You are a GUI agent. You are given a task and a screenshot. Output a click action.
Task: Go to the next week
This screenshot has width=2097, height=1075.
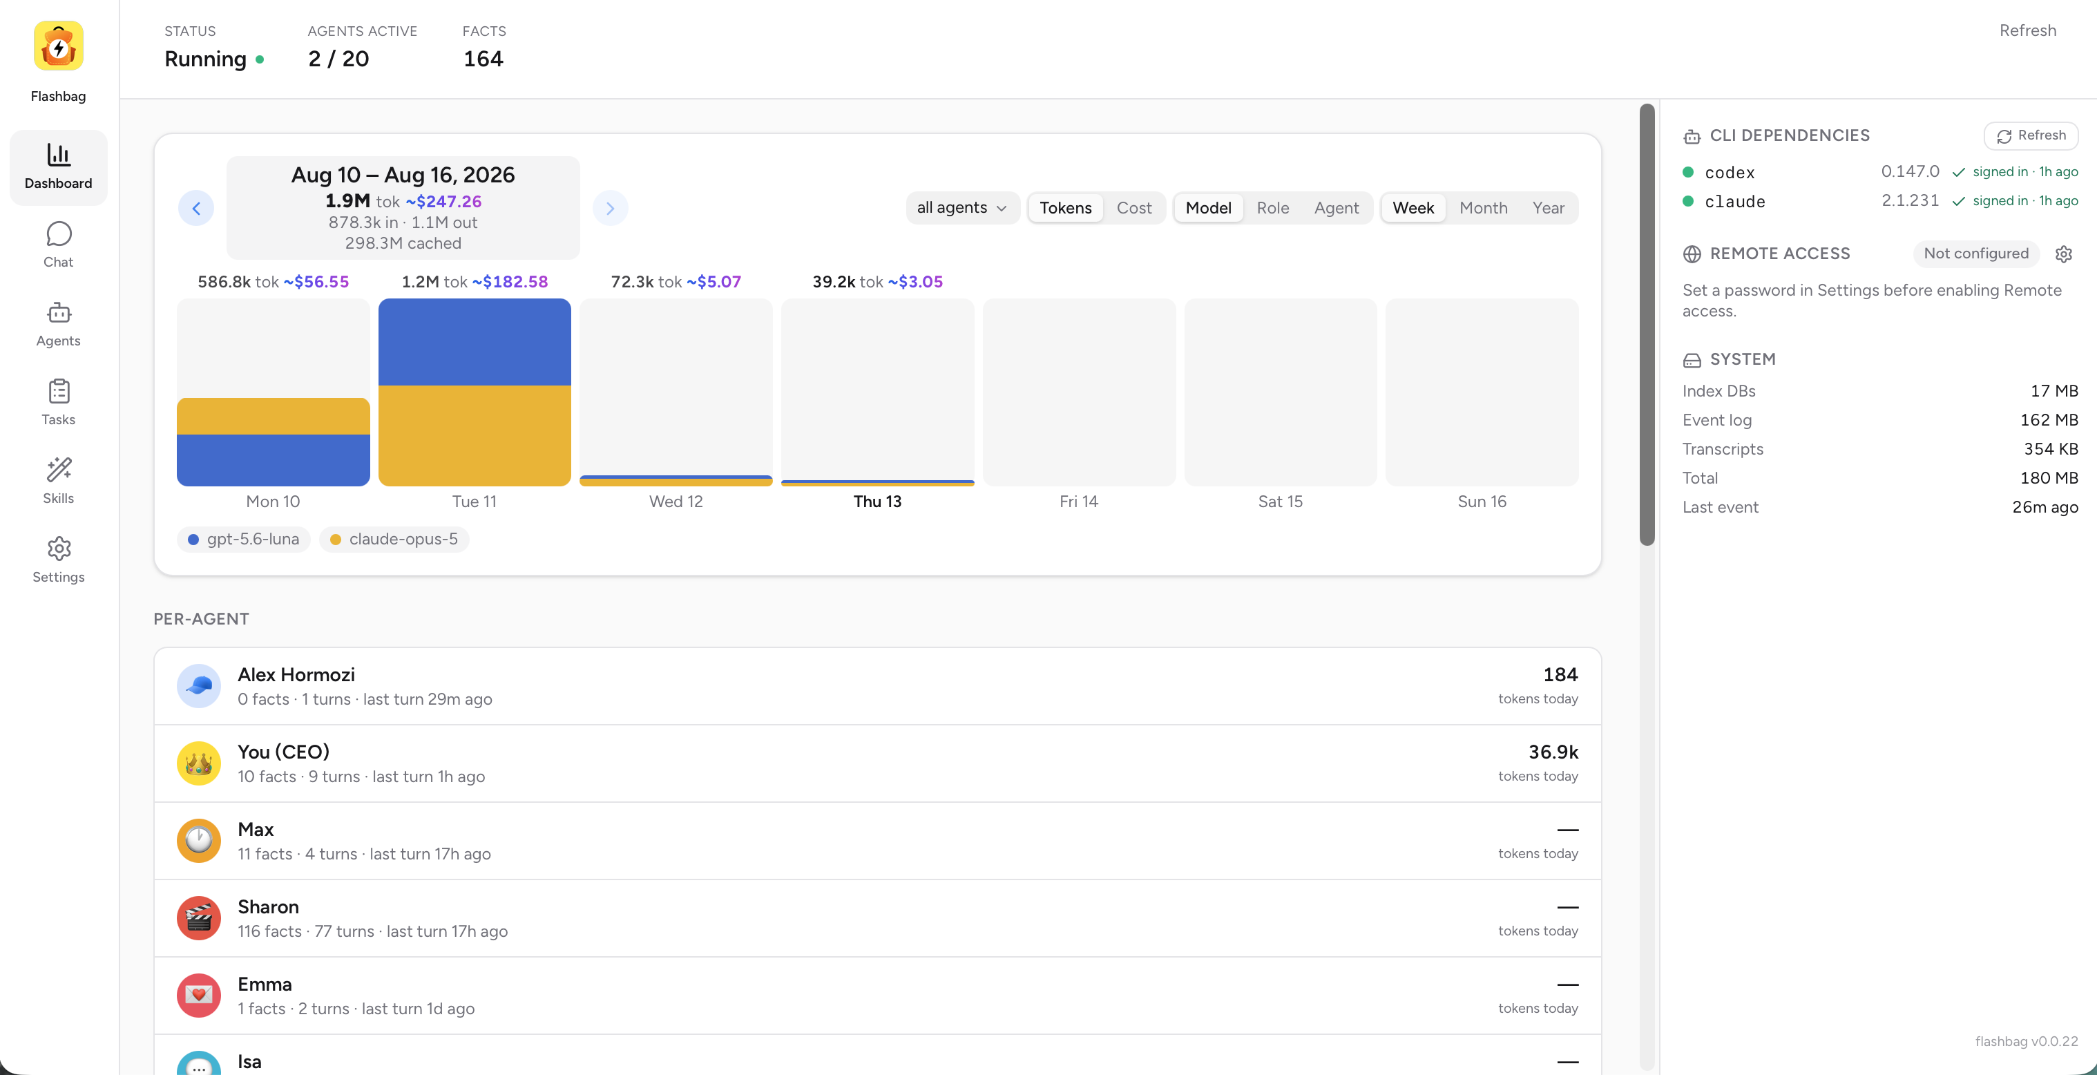611,209
